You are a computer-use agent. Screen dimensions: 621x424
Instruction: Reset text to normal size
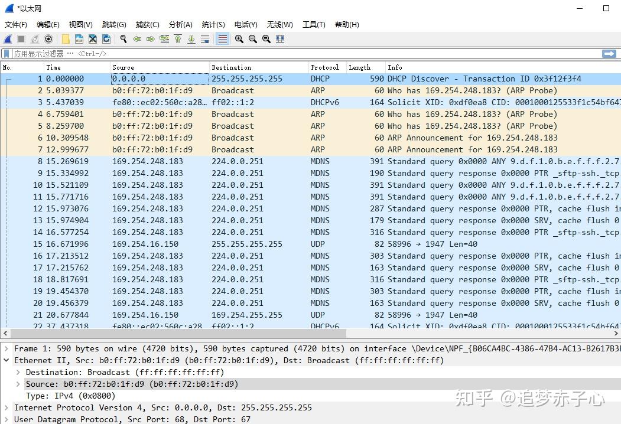pos(266,39)
